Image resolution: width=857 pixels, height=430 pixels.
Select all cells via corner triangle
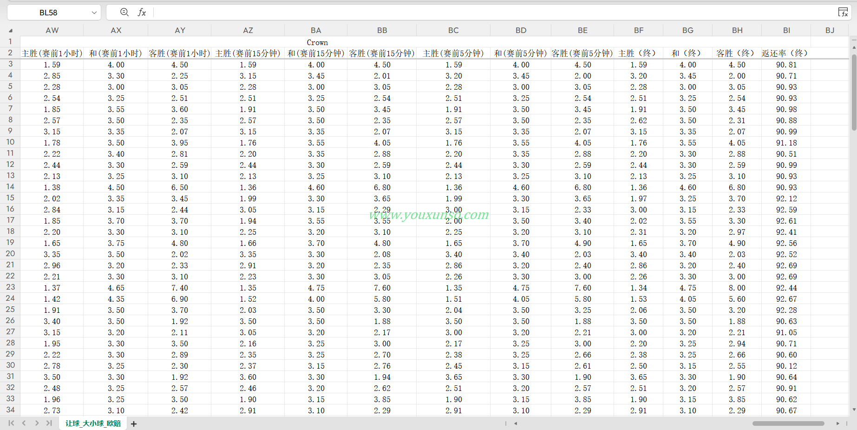click(x=11, y=31)
